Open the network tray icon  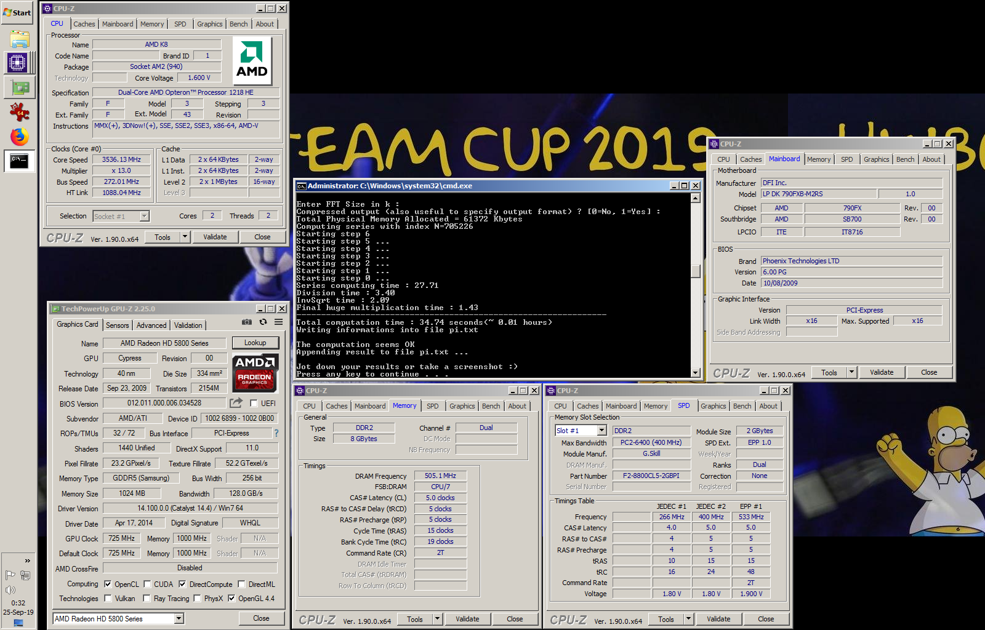[x=25, y=575]
